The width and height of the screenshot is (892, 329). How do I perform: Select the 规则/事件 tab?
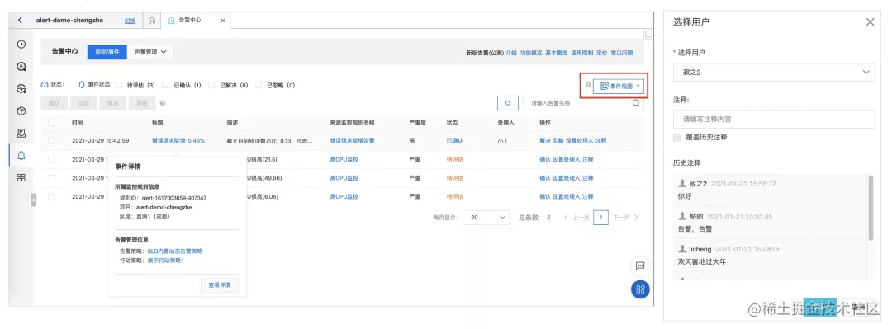coord(107,52)
